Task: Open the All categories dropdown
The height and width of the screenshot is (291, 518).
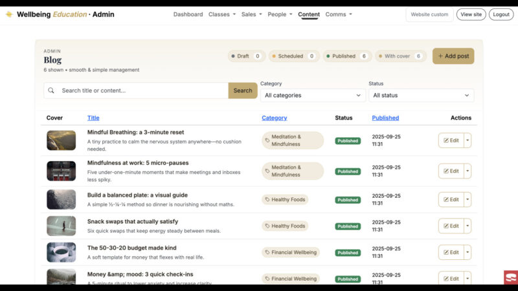Action: 313,95
